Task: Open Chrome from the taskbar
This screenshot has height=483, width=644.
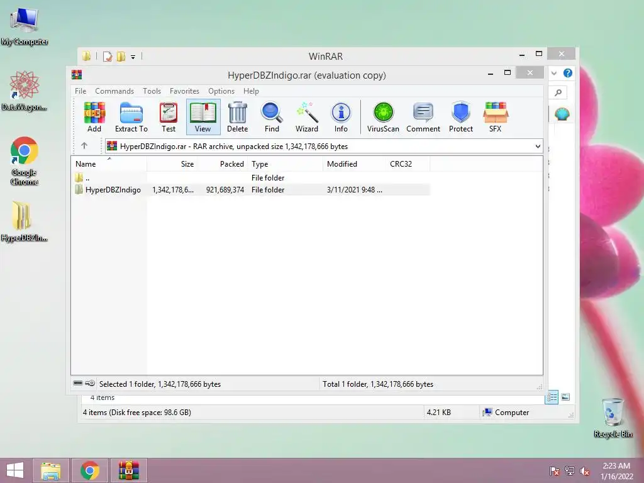Action: [x=90, y=470]
